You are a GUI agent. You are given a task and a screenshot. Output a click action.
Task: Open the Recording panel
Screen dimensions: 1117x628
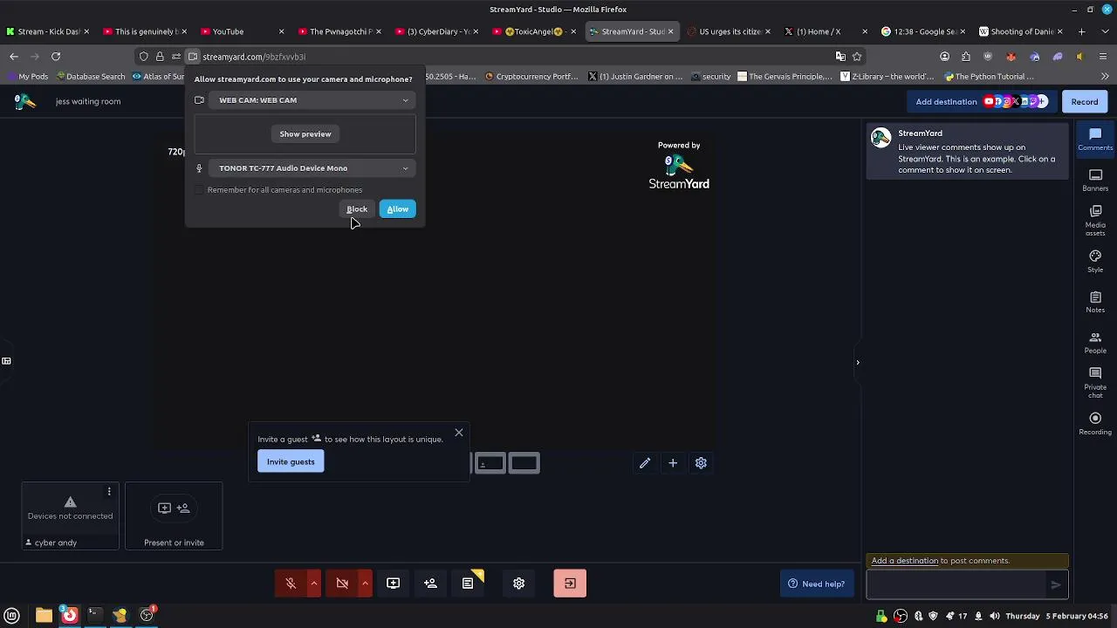click(1095, 423)
